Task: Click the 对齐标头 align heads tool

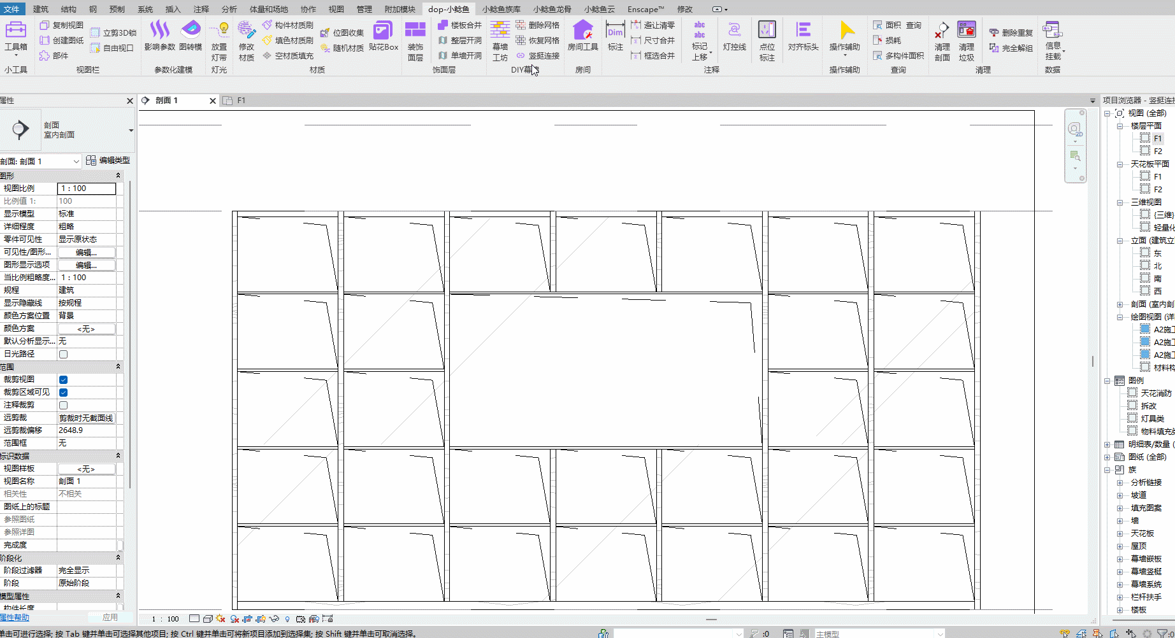Action: click(x=803, y=36)
